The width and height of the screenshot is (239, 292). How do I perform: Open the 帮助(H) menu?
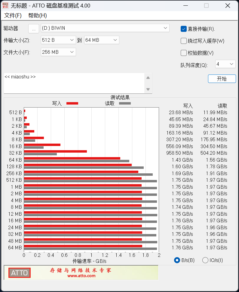click(x=38, y=15)
